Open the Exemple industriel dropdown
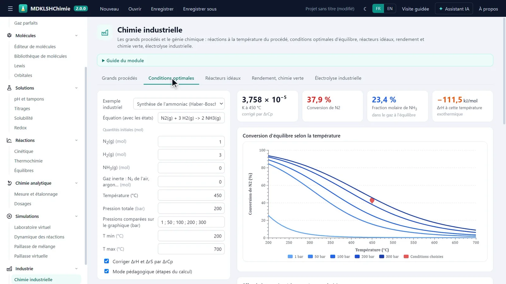Image resolution: width=506 pixels, height=284 pixels. click(179, 104)
